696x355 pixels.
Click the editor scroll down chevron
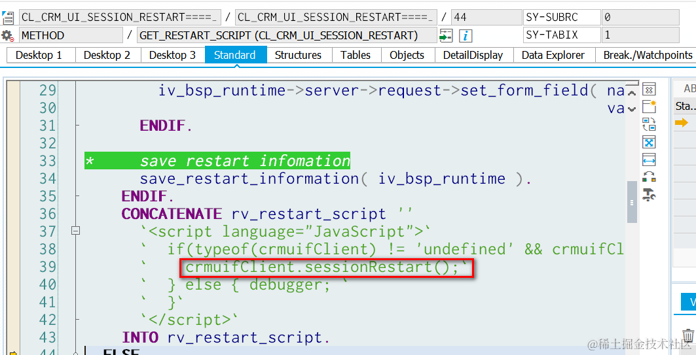click(x=632, y=109)
